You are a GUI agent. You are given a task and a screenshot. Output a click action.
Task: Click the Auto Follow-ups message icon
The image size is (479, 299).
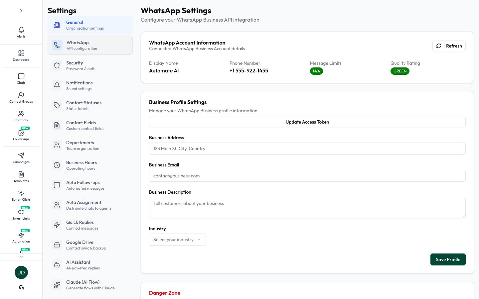(x=57, y=185)
